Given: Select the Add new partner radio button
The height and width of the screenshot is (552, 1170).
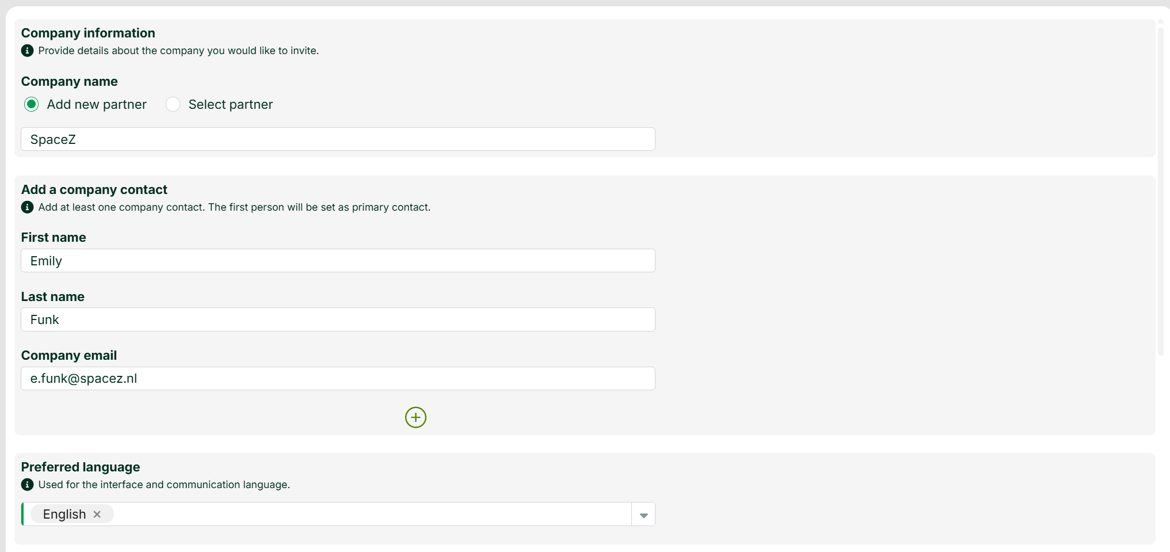Looking at the screenshot, I should 32,104.
